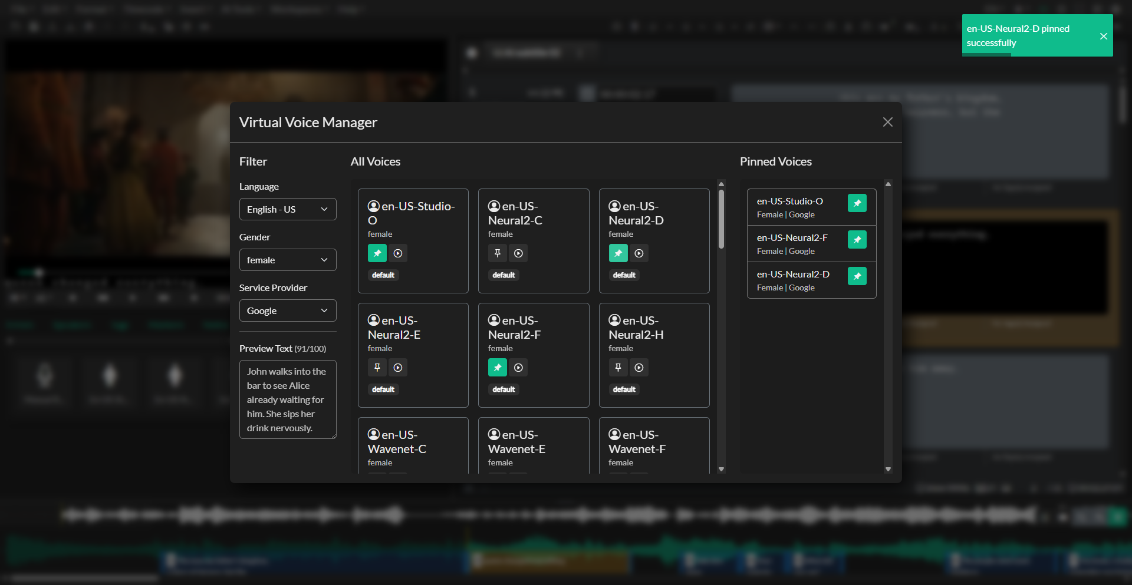This screenshot has height=585, width=1132.
Task: Dismiss the pinned successfully notification
Action: coord(1103,35)
